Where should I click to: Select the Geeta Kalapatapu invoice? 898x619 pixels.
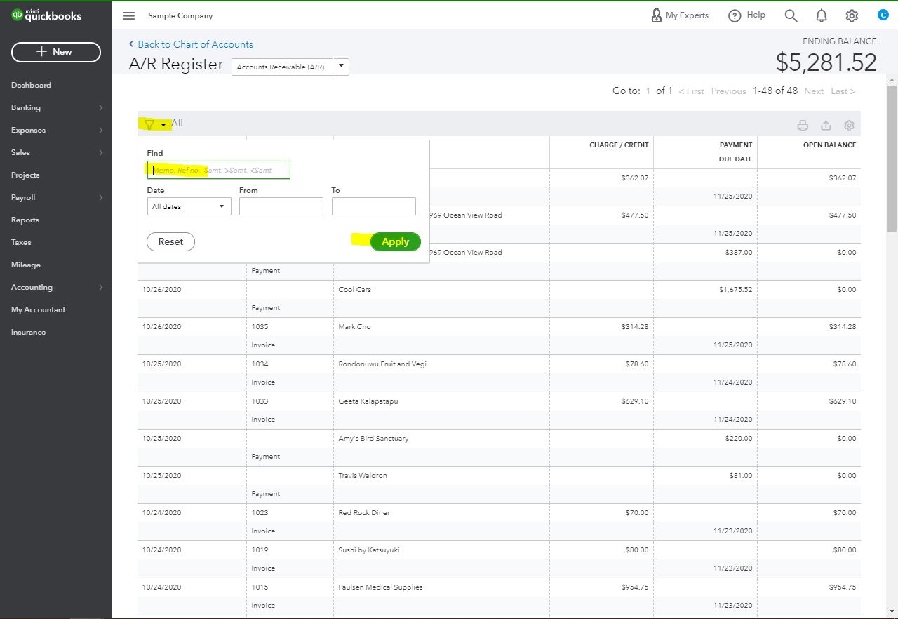pyautogui.click(x=499, y=410)
